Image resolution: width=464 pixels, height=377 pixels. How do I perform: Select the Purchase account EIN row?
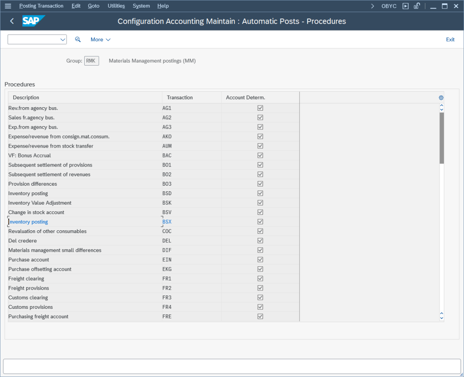pyautogui.click(x=29, y=260)
